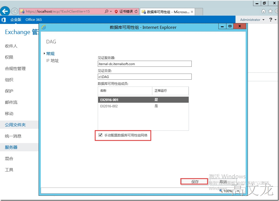Expand the Administrator account dropdown

point(252,20)
